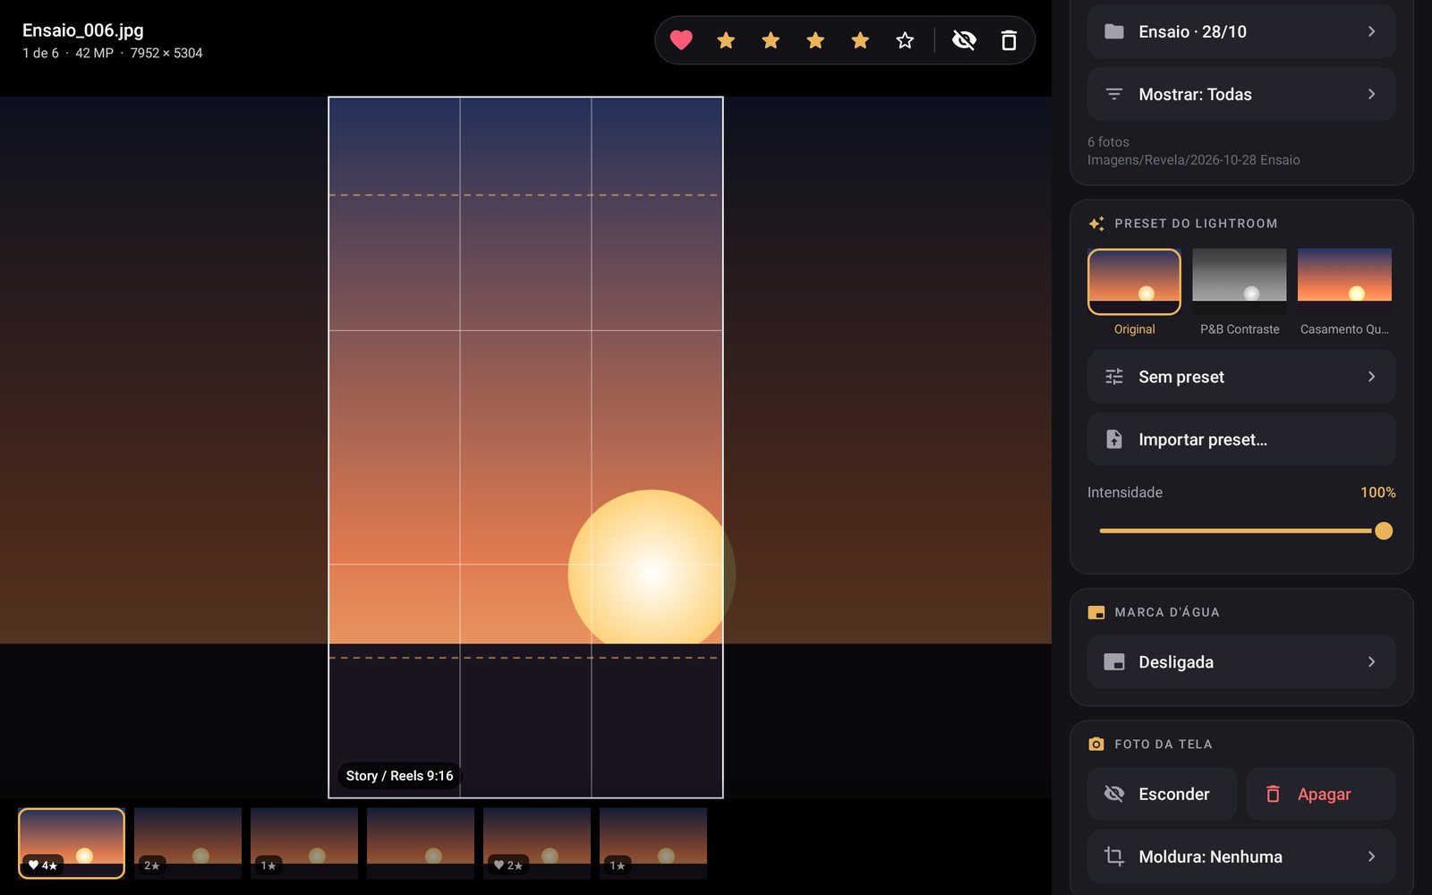
Task: Select the third filmstrip thumbnail
Action: click(x=304, y=843)
